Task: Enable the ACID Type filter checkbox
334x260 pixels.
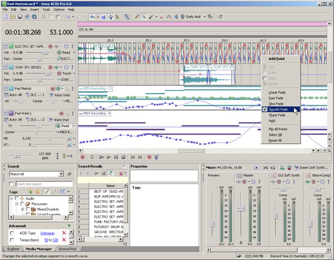Action: 12,233
